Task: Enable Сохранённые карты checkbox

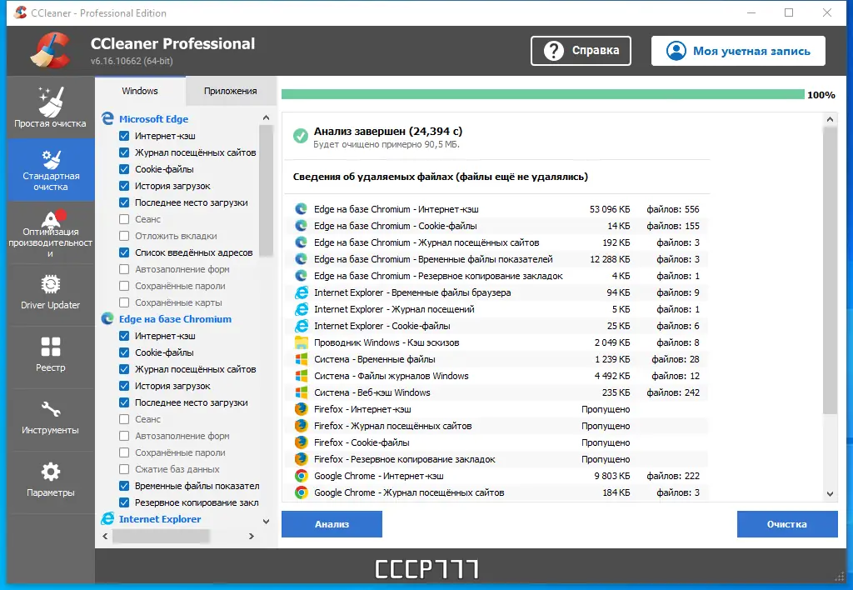Action: [124, 302]
